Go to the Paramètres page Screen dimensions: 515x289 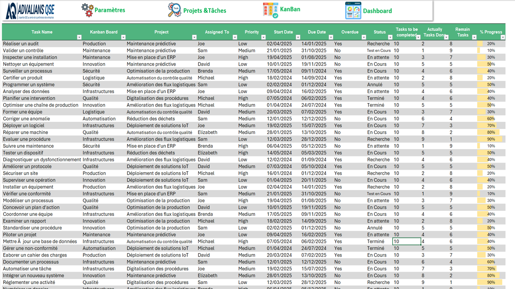coord(110,10)
